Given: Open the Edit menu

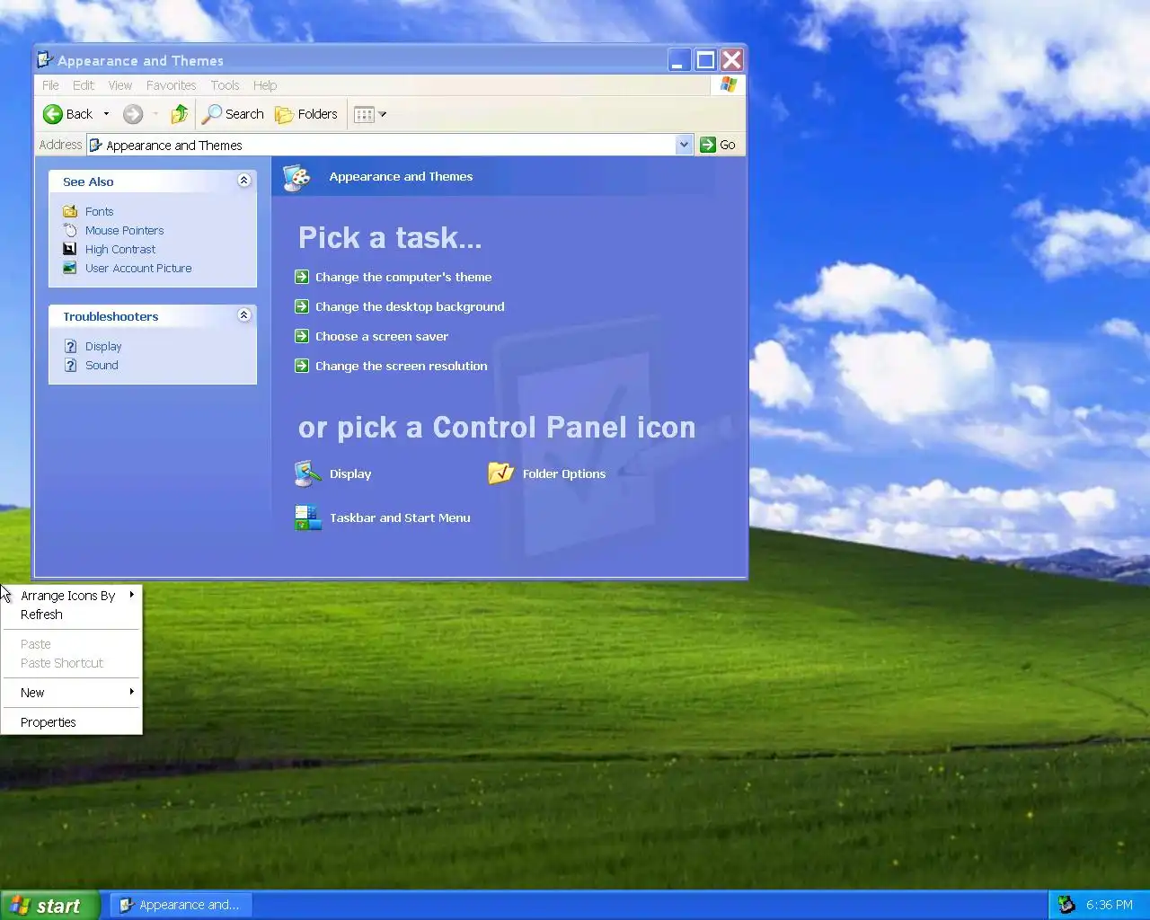Looking at the screenshot, I should pyautogui.click(x=84, y=85).
